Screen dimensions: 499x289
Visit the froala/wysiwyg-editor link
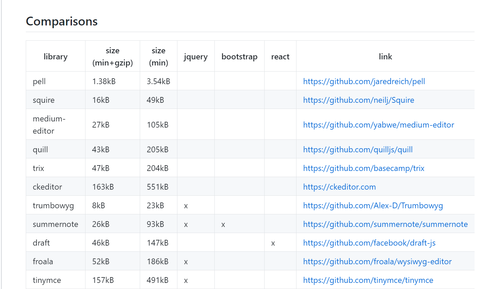click(378, 262)
